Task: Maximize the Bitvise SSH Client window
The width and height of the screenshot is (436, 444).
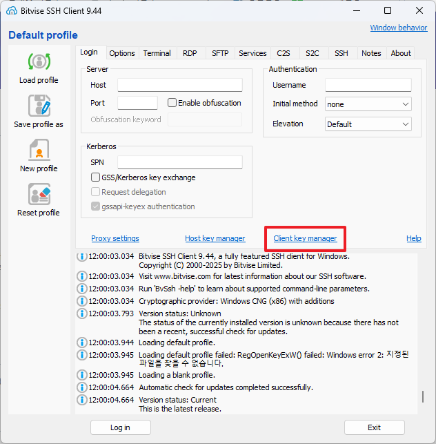Action: [388, 11]
